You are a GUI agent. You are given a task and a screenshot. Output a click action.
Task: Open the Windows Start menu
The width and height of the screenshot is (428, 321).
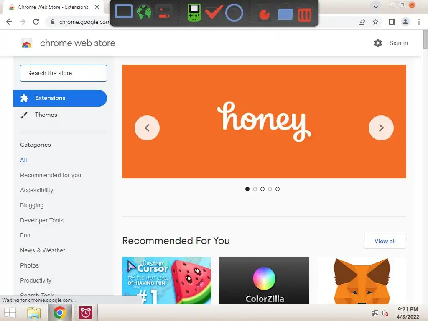[10, 313]
